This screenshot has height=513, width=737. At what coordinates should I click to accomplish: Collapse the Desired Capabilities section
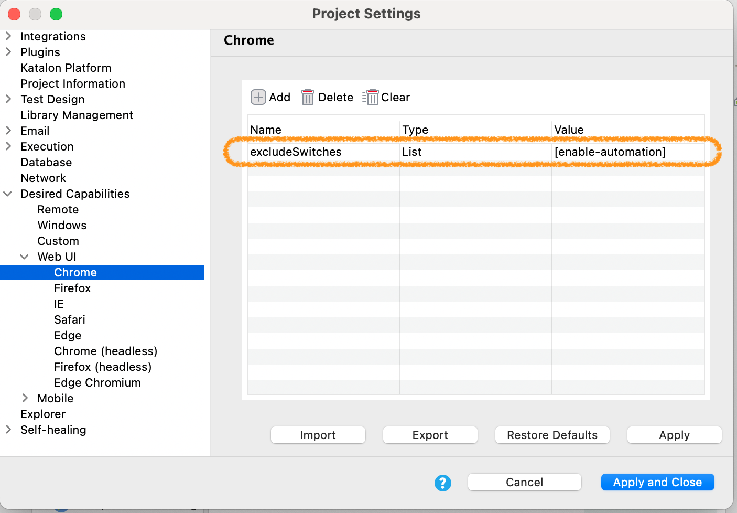(x=8, y=194)
